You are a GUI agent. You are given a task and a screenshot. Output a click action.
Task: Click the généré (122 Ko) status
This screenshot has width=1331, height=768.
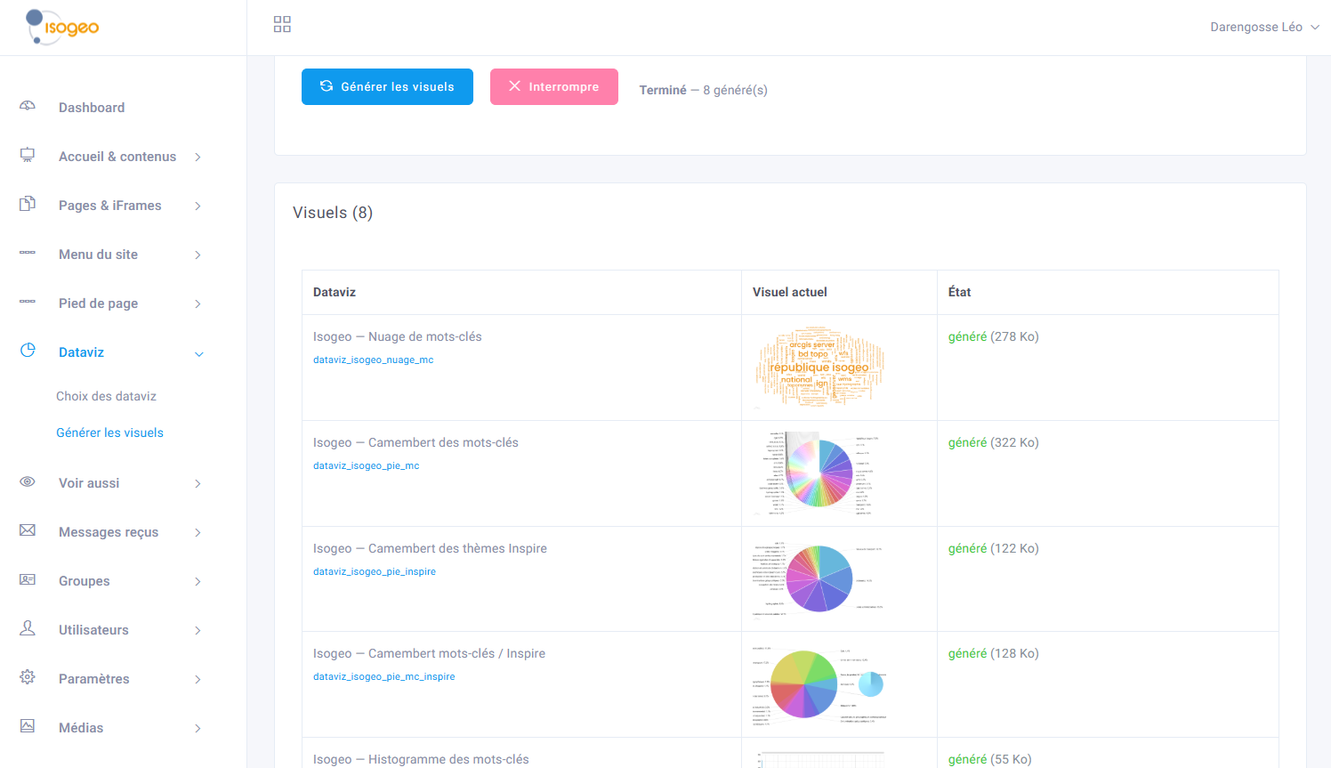click(x=994, y=548)
